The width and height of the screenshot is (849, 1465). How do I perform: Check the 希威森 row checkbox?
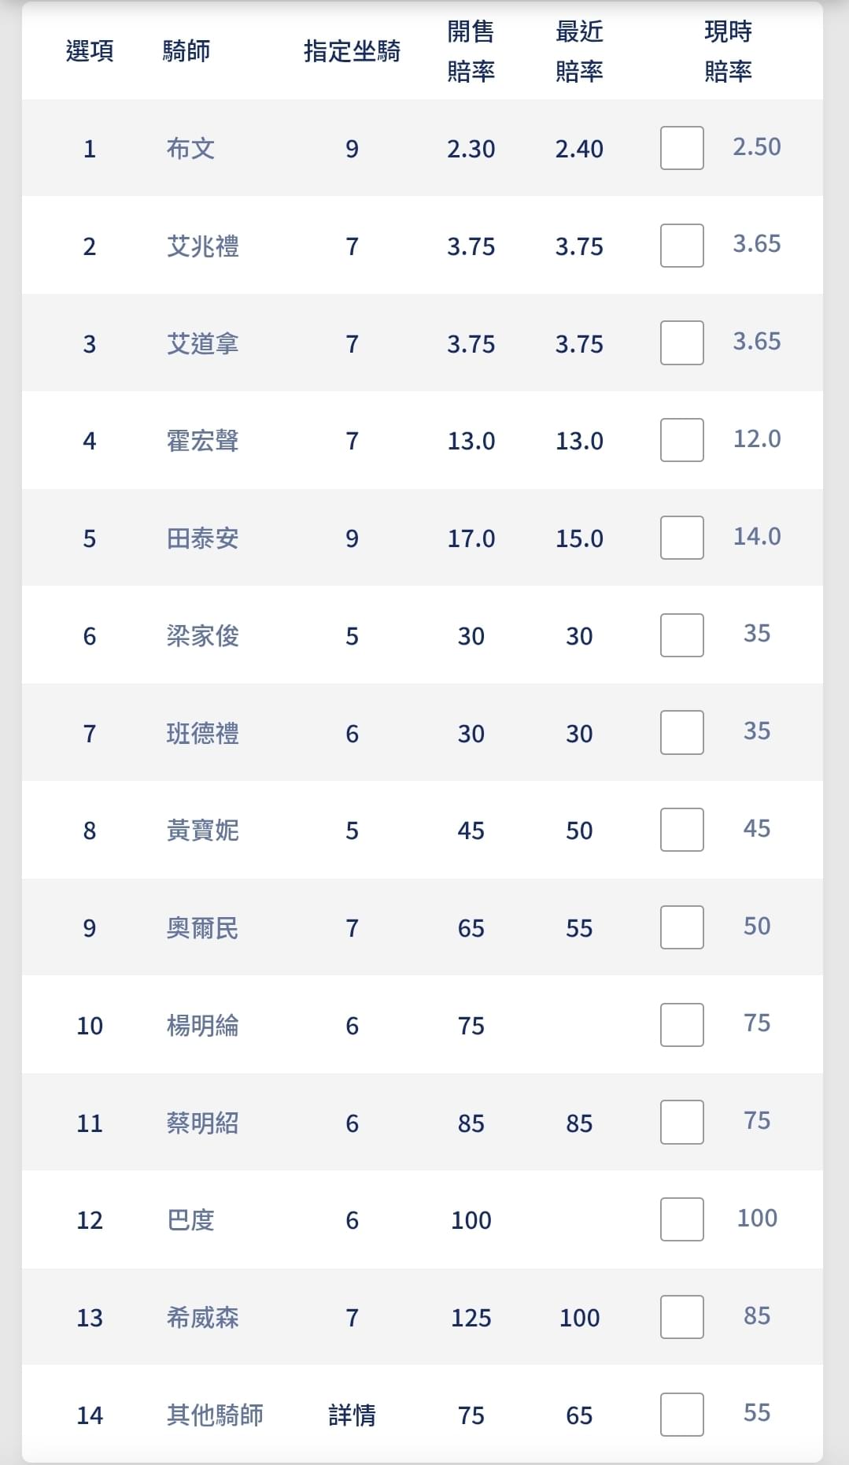(x=682, y=1317)
